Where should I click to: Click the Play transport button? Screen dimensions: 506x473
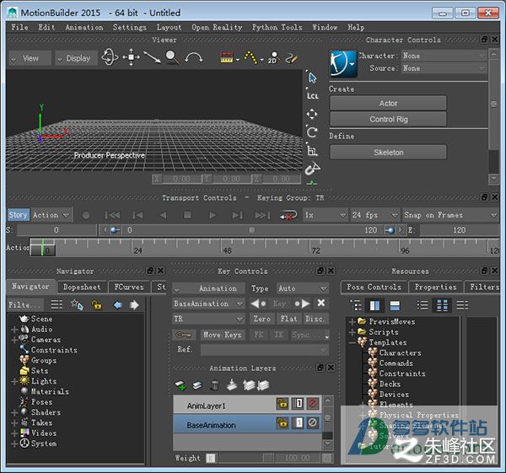(x=212, y=215)
